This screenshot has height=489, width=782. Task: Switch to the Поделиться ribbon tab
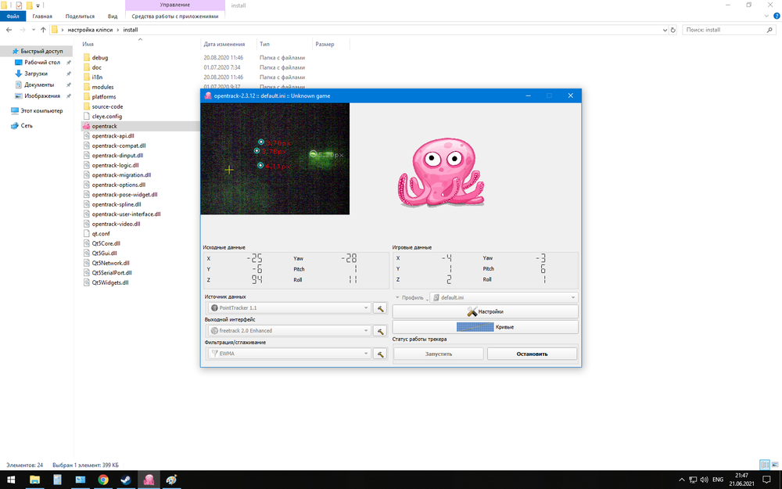[80, 16]
